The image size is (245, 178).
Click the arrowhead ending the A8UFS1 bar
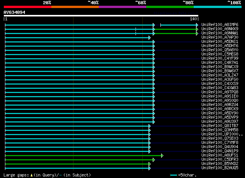point(162,156)
